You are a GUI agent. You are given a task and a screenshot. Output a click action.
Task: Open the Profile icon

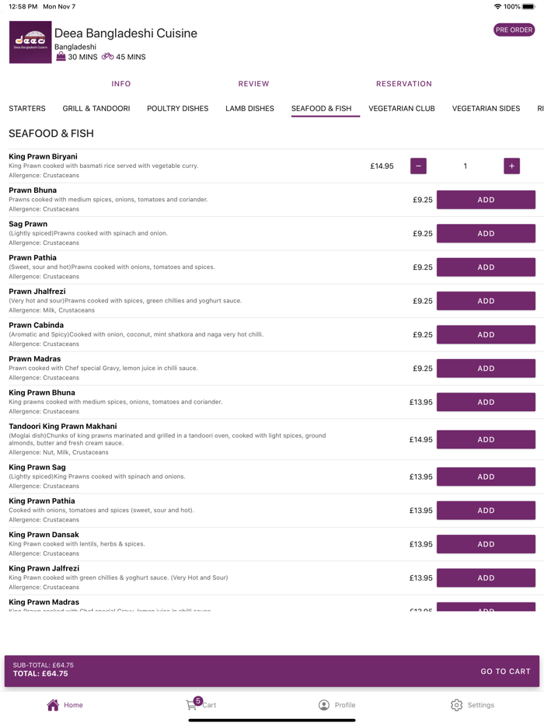pos(324,705)
